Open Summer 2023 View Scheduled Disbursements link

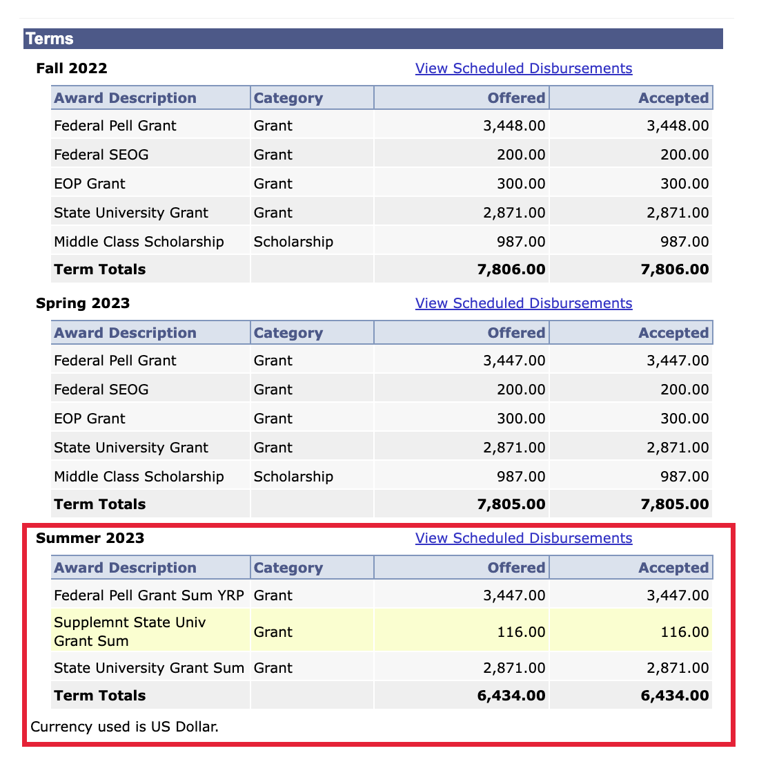pyautogui.click(x=523, y=537)
